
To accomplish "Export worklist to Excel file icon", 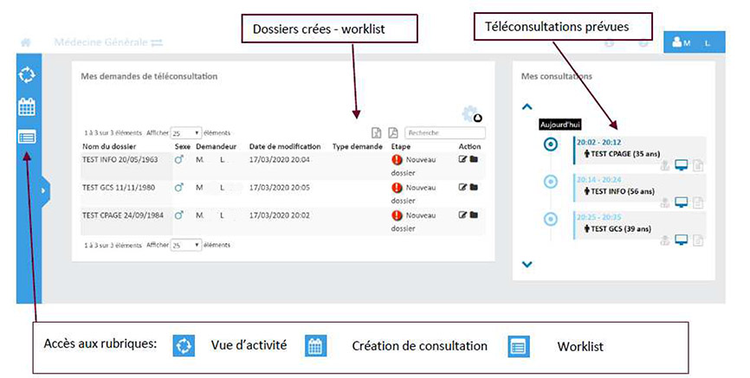I will click(x=377, y=132).
